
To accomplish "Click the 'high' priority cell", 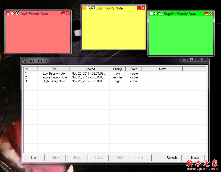I will pyautogui.click(x=118, y=81).
